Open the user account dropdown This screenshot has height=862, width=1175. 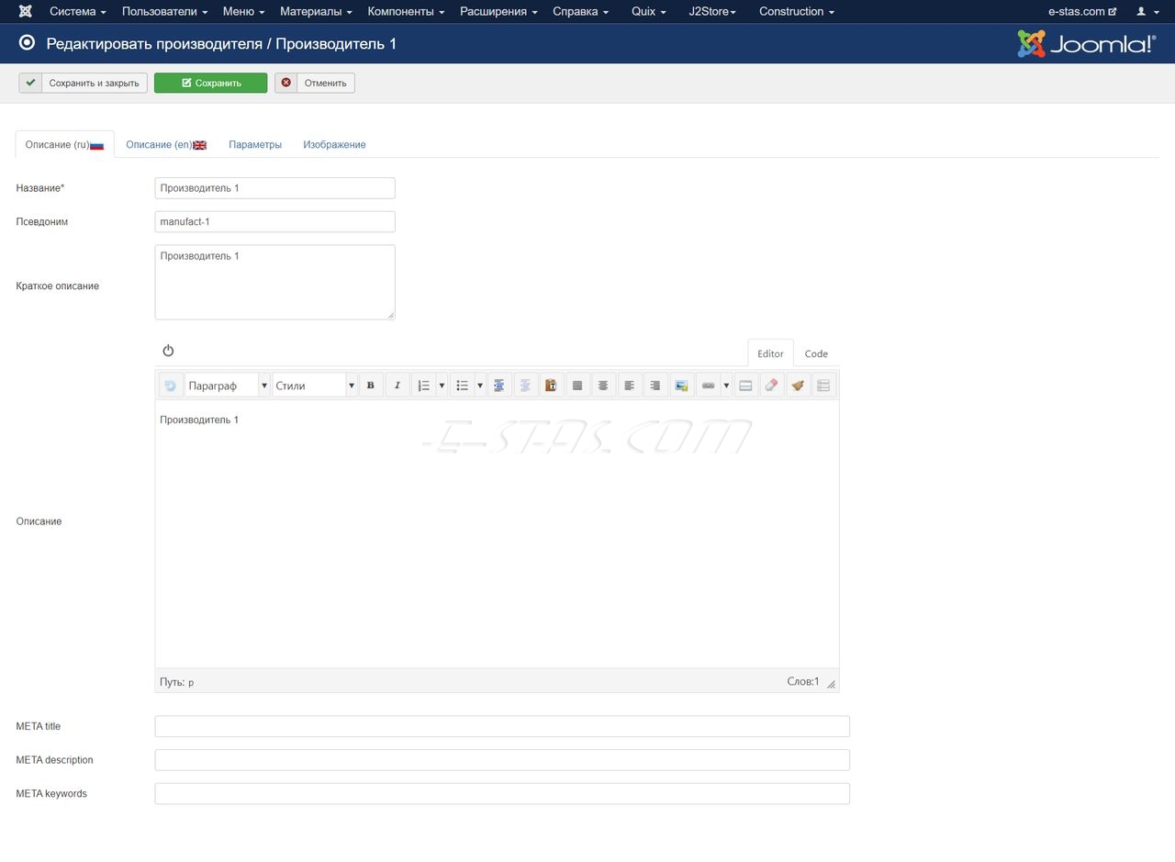tap(1147, 11)
